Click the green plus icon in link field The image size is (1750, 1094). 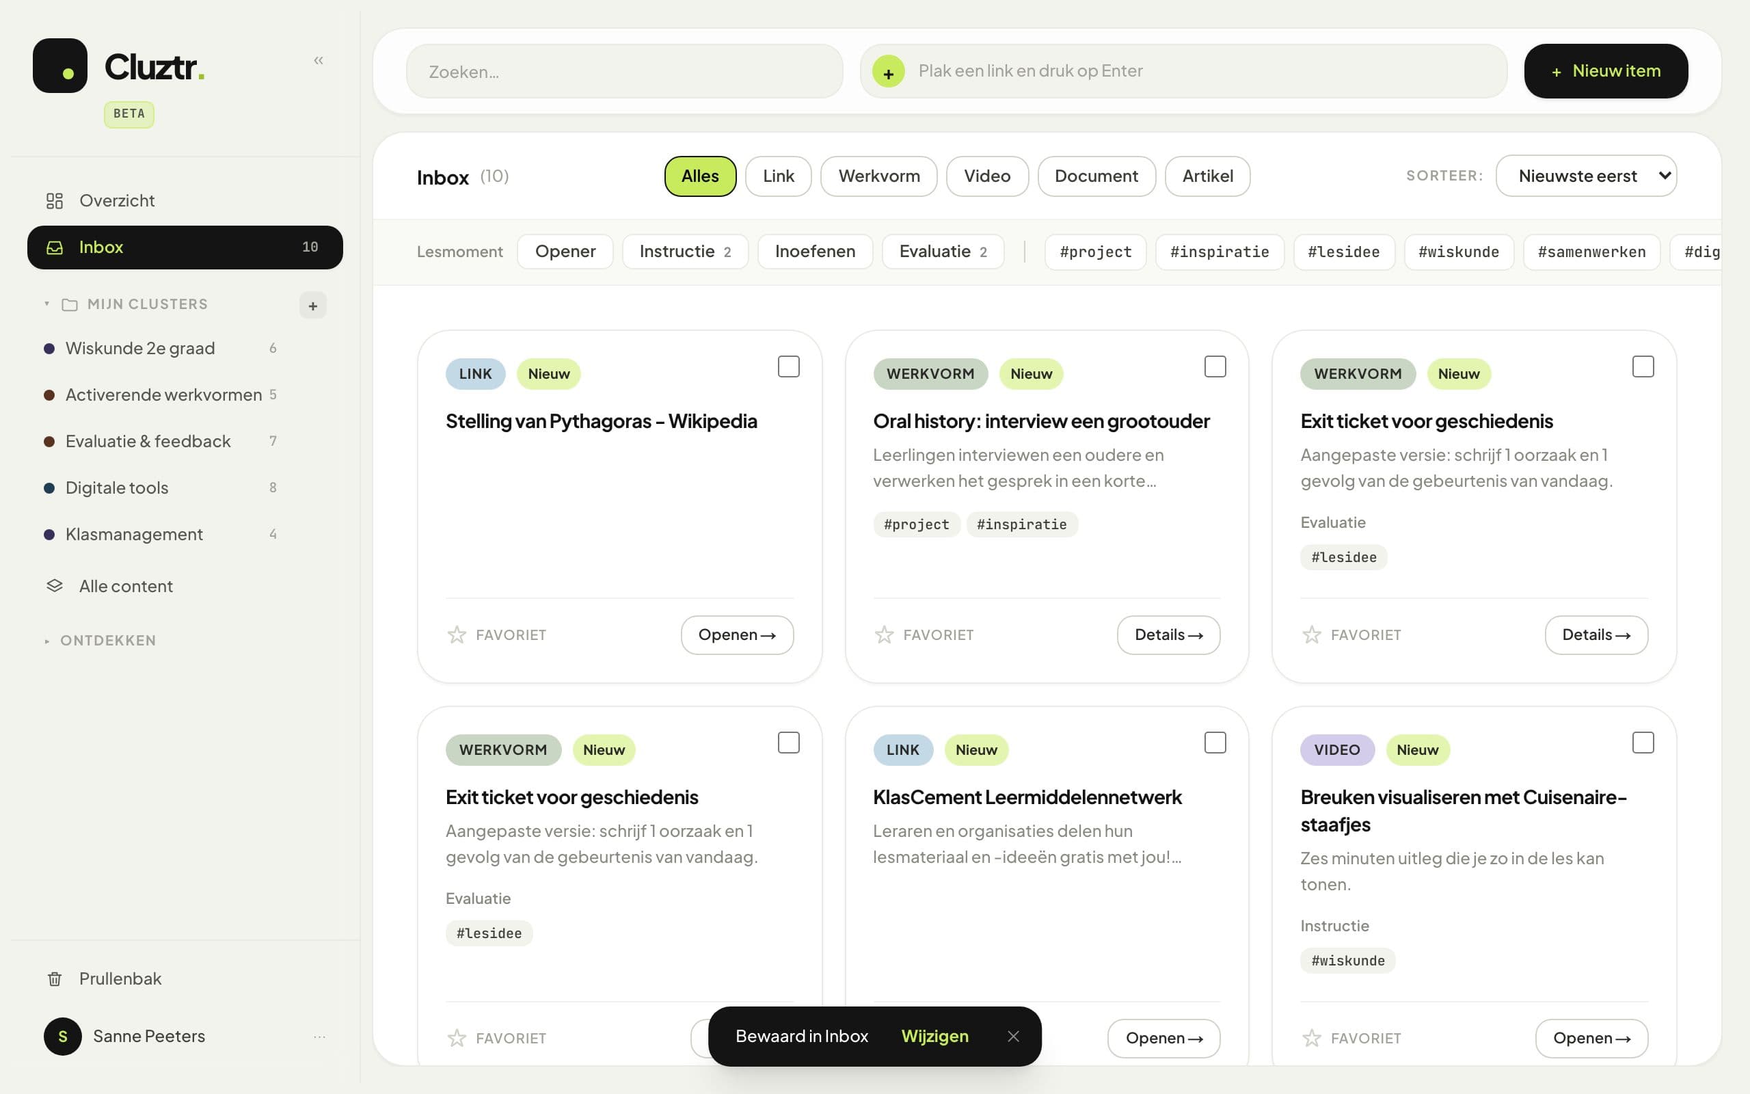888,72
